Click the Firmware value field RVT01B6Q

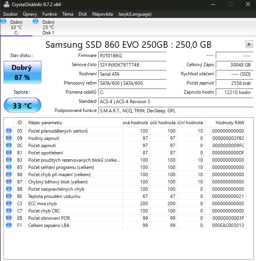[132, 56]
